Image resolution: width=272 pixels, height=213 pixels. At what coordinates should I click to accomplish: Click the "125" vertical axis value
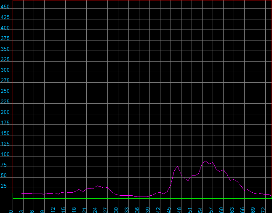coord(5,144)
